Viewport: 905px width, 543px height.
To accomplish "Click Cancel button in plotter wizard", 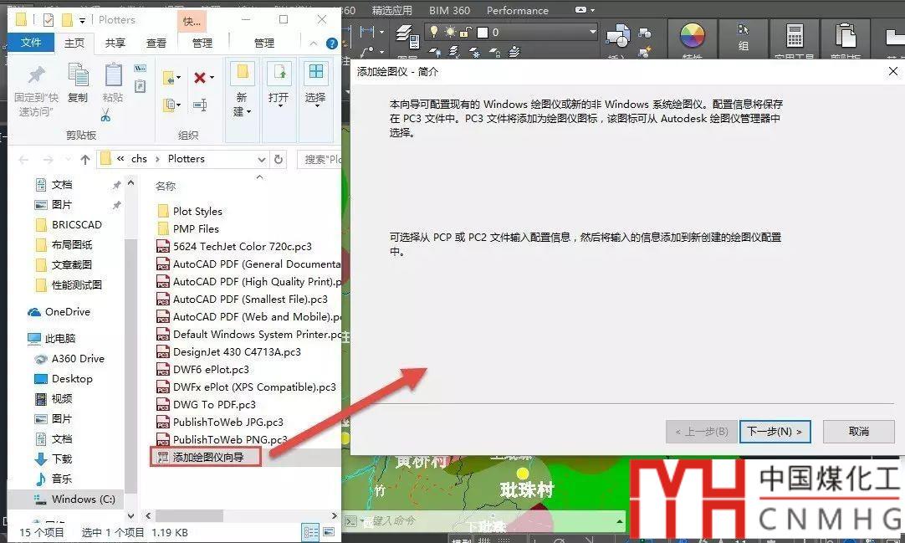I will point(859,432).
